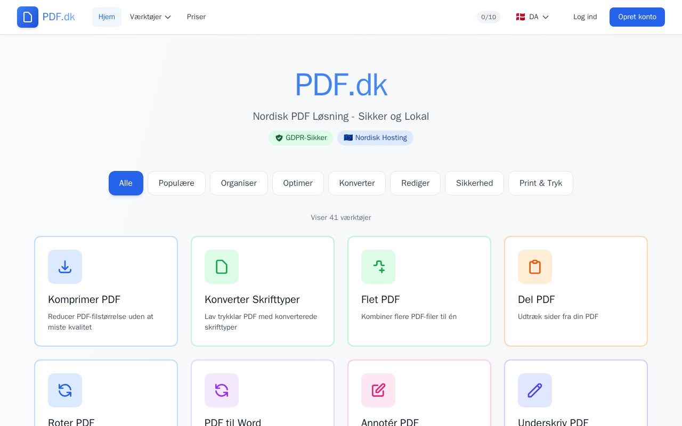Click the 'Viser 41 værktøjer' text
The image size is (682, 426).
pyautogui.click(x=341, y=218)
